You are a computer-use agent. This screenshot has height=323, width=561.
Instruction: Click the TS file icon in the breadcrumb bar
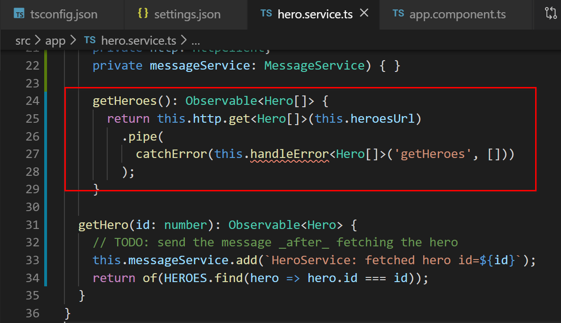pyautogui.click(x=89, y=40)
